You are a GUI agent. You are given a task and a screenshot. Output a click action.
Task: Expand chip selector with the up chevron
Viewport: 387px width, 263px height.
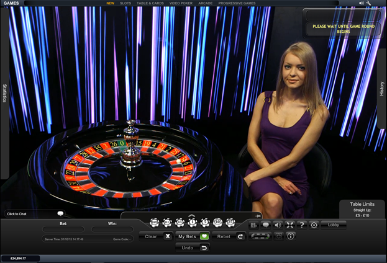click(192, 215)
